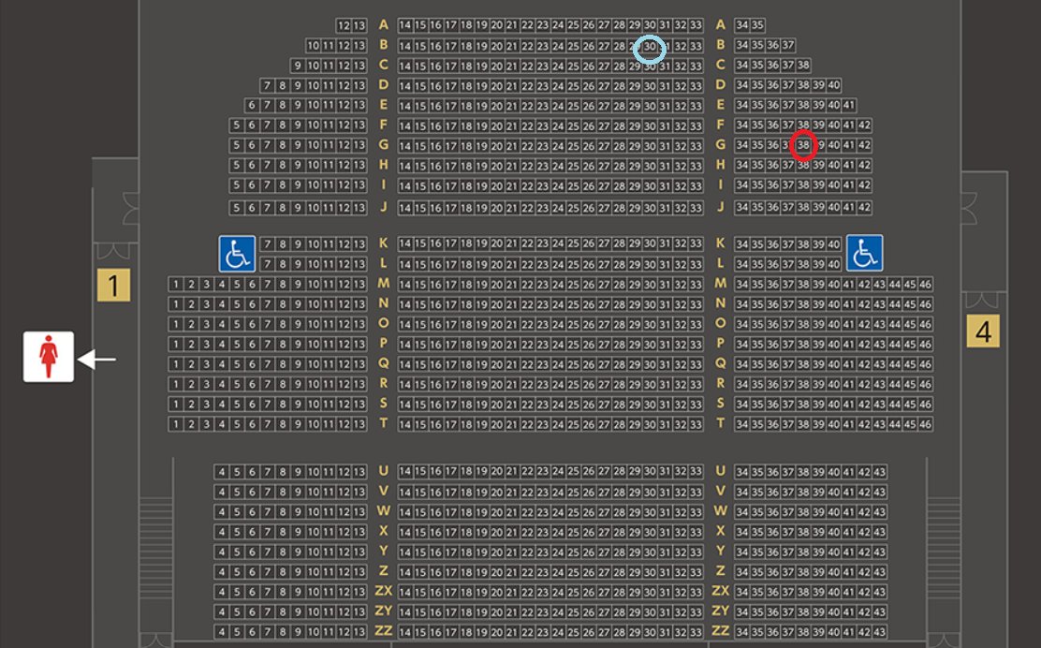Select seat 3 in row S
Viewport: 1041px width, 648px height.
point(206,404)
